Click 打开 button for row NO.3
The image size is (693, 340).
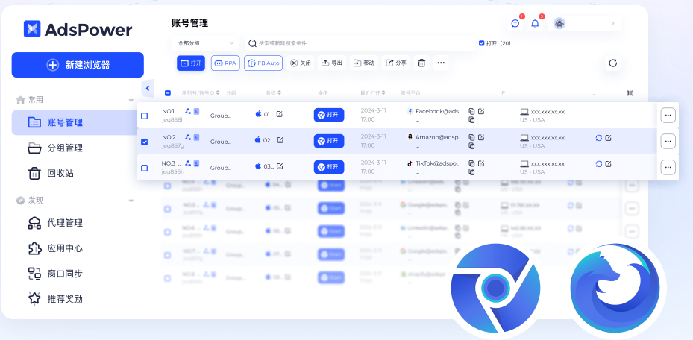tap(329, 167)
